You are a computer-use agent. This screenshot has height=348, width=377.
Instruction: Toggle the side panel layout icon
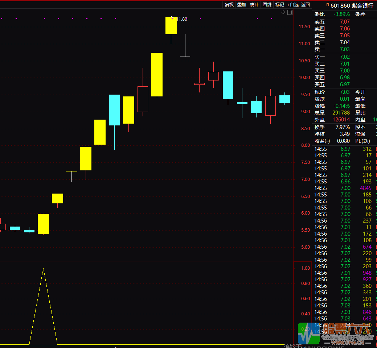tap(290, 12)
